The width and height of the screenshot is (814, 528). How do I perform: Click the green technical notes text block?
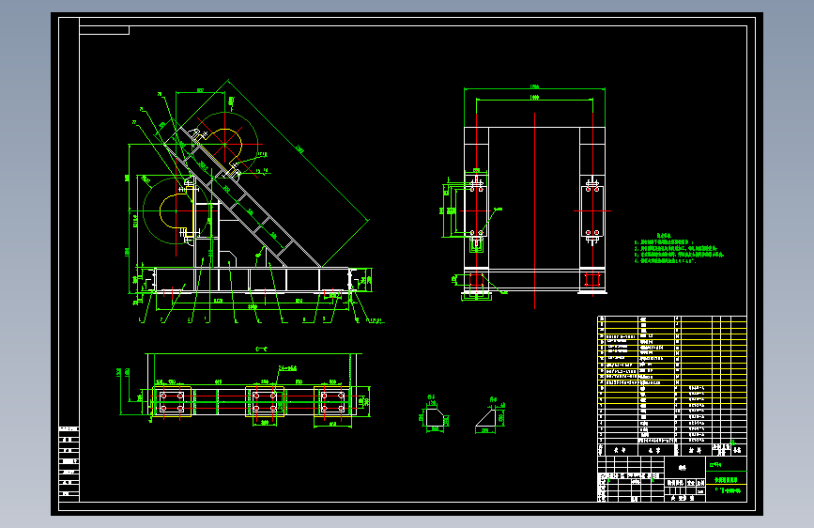pos(679,248)
